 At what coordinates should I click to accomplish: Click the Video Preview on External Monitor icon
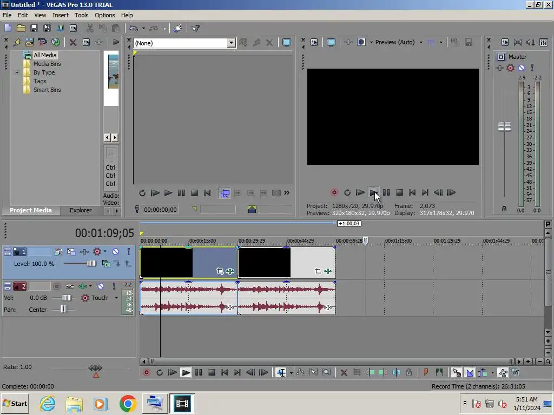[331, 42]
